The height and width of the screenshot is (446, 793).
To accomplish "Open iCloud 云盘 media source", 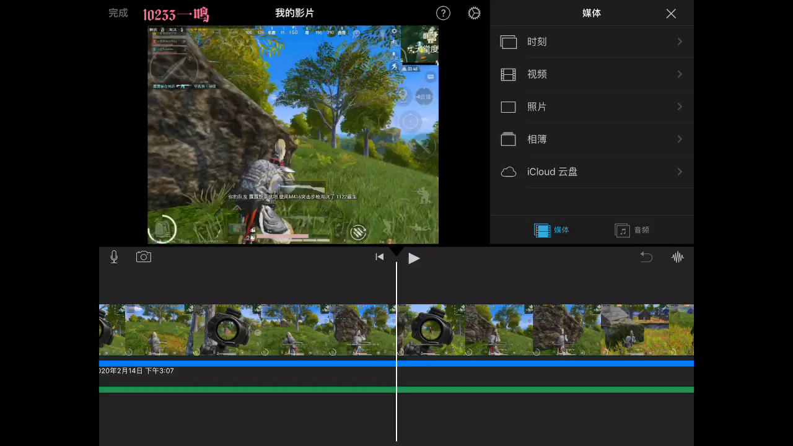I will (x=592, y=172).
